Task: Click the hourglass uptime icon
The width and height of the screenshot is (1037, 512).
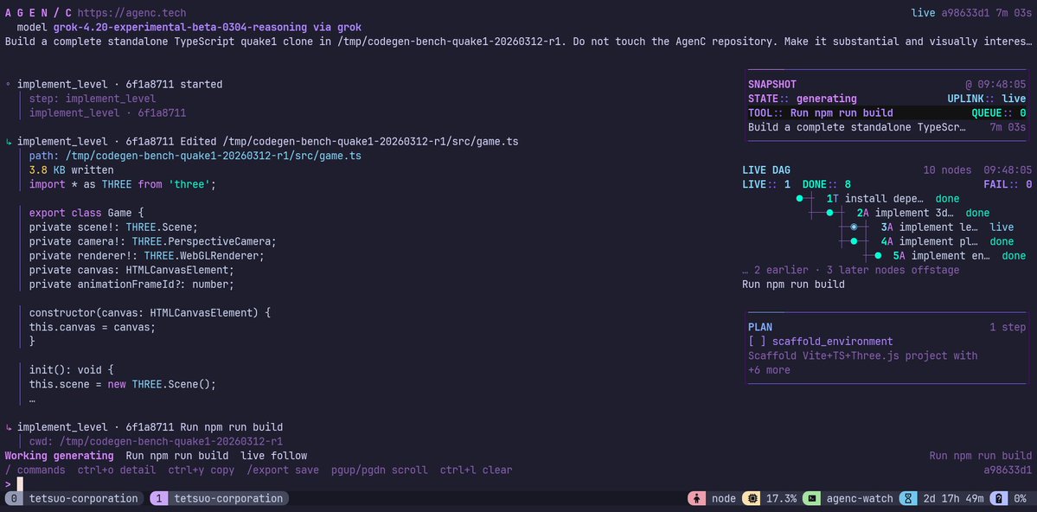Action: 908,499
